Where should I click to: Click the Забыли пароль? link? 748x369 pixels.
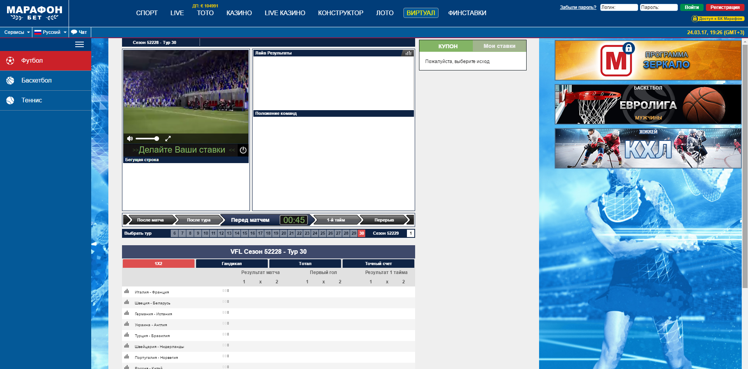pyautogui.click(x=578, y=7)
